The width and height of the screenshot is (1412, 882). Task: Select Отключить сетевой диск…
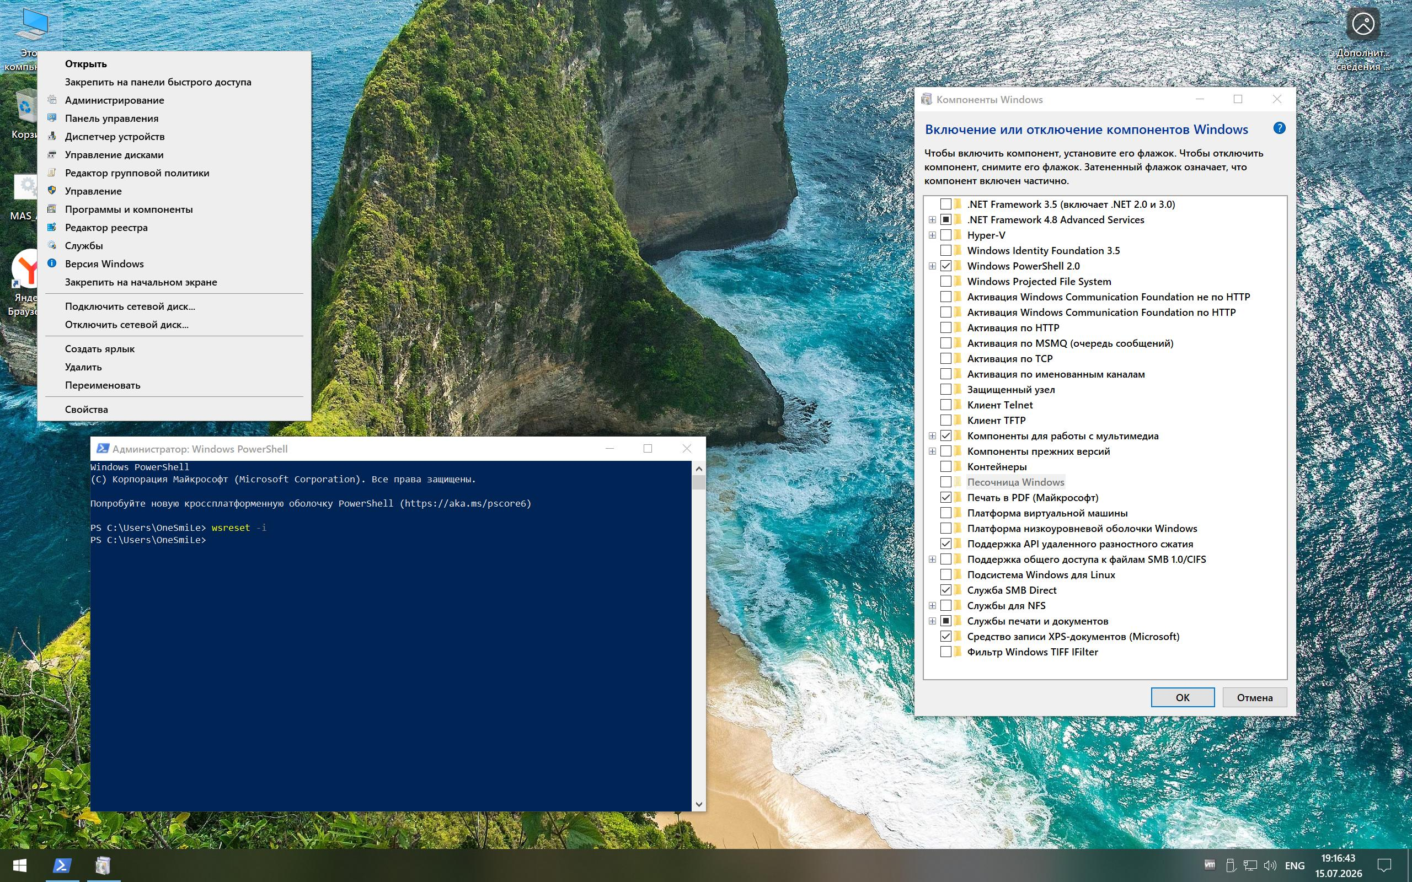tap(174, 324)
